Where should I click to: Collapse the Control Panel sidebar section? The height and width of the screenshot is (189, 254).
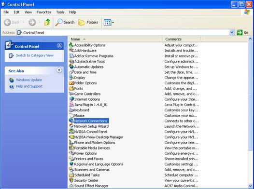[x=59, y=46]
